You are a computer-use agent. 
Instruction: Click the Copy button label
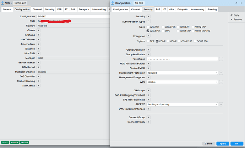pos(236,15)
